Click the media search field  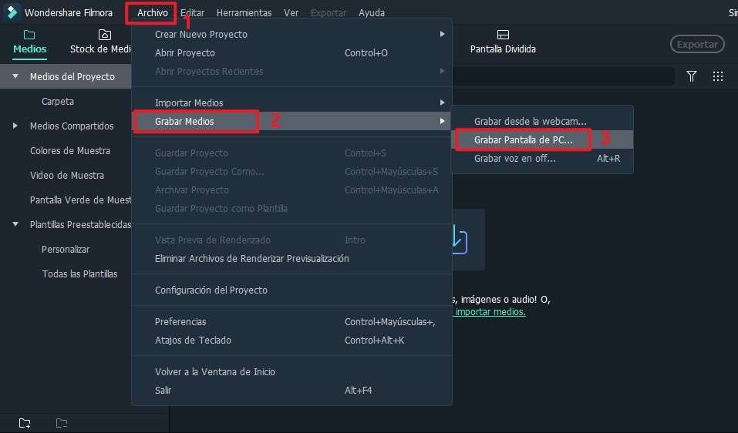point(563,76)
